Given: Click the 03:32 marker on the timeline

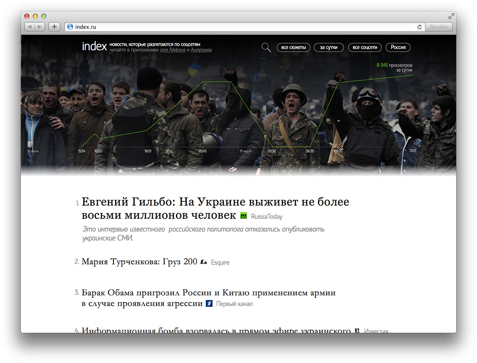Looking at the screenshot, I should click(x=272, y=151).
